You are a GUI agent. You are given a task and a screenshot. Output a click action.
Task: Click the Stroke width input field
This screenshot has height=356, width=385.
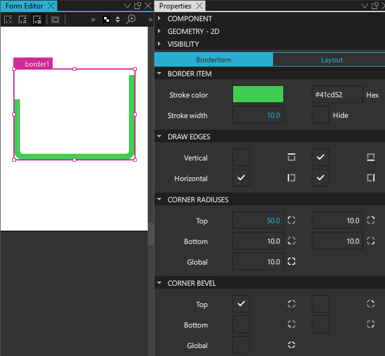coord(258,115)
